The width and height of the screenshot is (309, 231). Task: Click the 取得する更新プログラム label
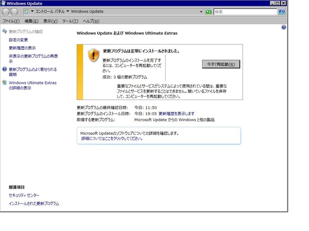point(96,120)
